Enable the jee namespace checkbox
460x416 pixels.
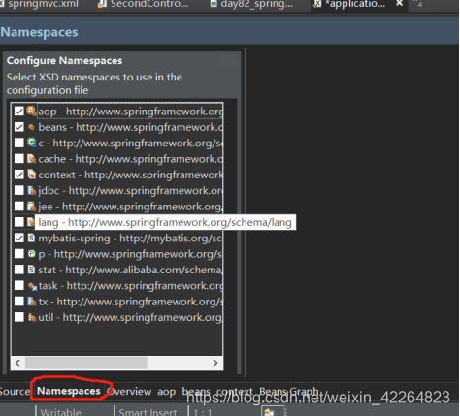19,207
